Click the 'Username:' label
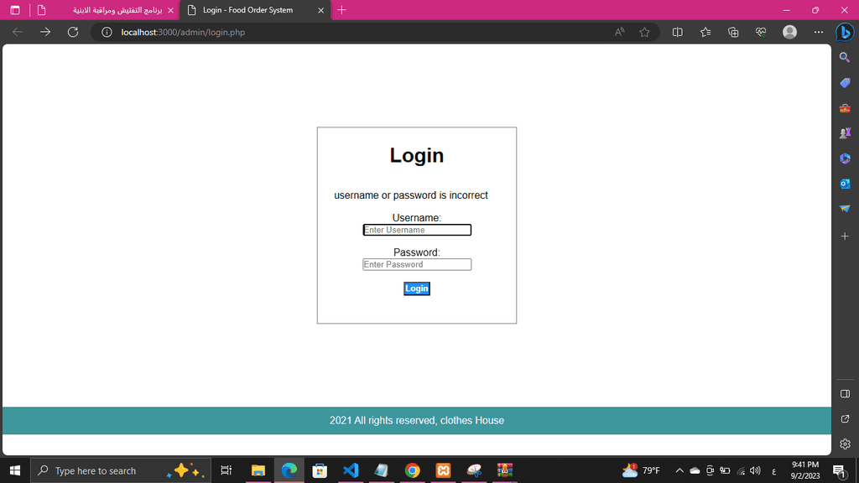This screenshot has height=483, width=859. [x=417, y=218]
